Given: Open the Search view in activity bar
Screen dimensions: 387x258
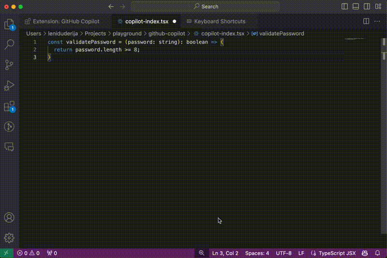Looking at the screenshot, I should [x=9, y=45].
